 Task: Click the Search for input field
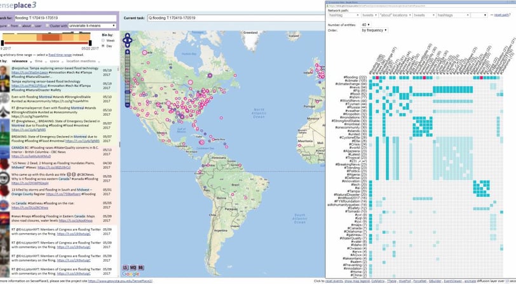click(x=65, y=18)
